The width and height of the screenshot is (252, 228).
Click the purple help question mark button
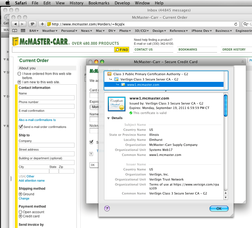pyautogui.click(x=107, y=208)
